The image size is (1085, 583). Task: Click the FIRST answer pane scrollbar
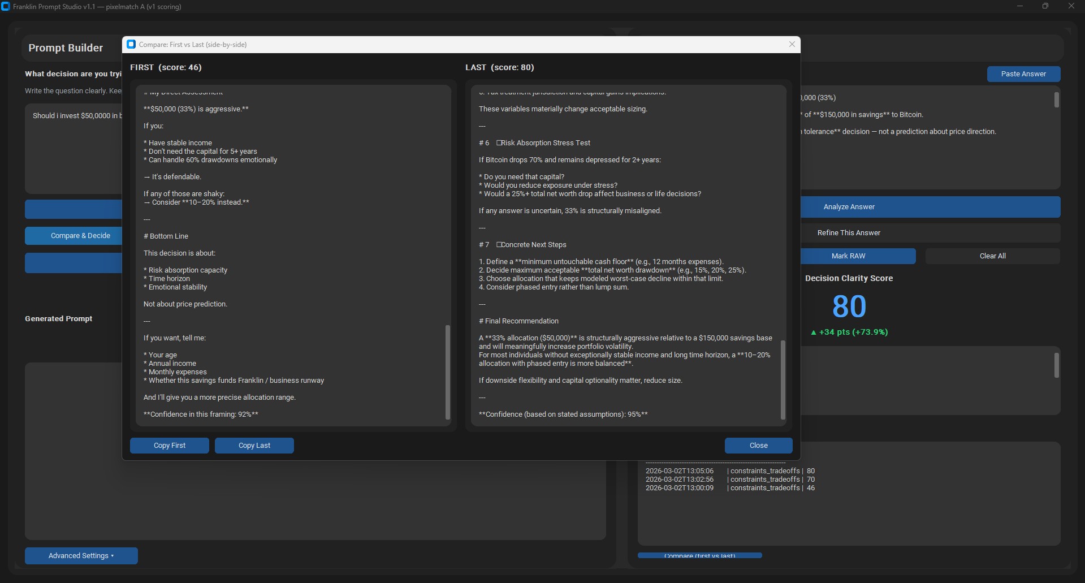[x=448, y=371]
